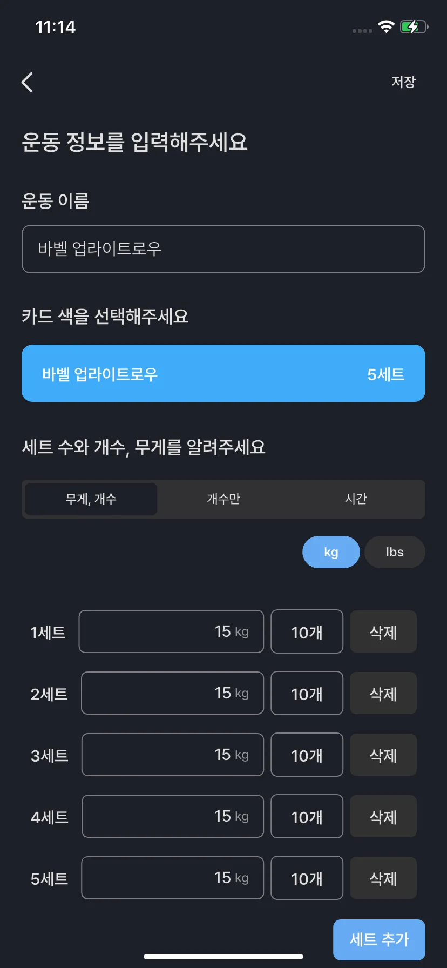447x968 pixels.
Task: Tap the Wi-Fi status icon
Action: coord(386,26)
